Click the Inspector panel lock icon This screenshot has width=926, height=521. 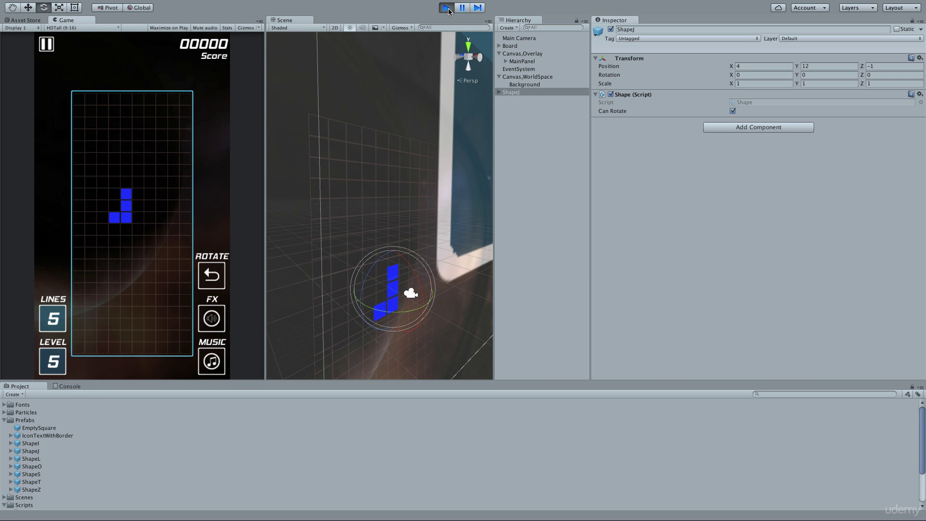point(912,21)
